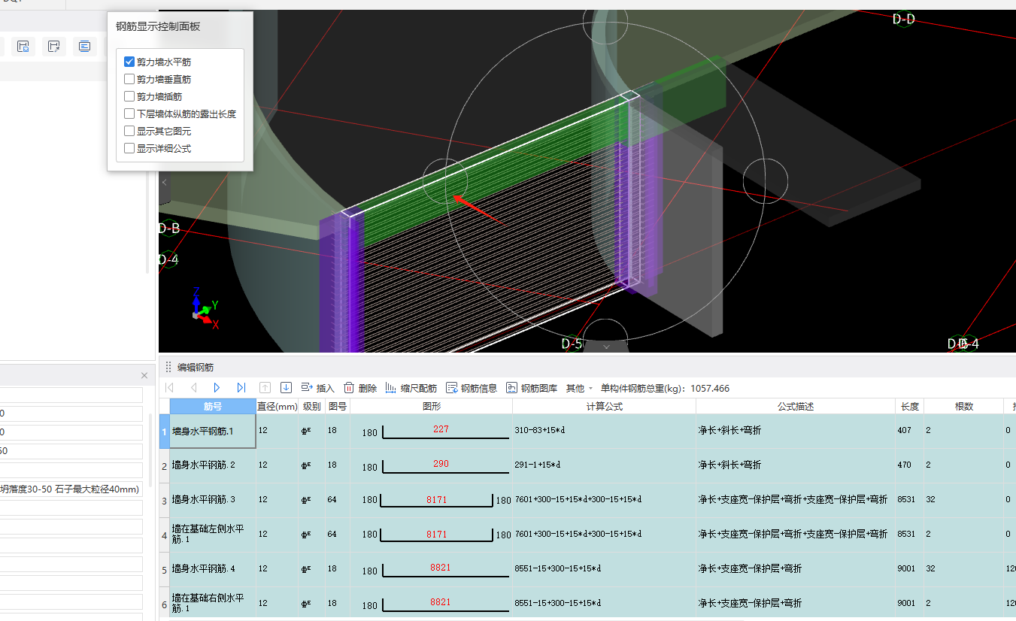
Task: Toggle 显示详细公式 checkbox
Action: pyautogui.click(x=129, y=148)
